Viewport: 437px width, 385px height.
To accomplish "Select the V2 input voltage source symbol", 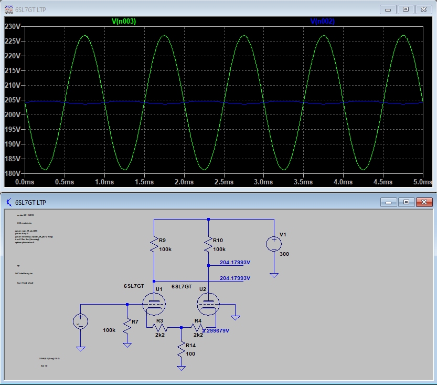I will click(x=81, y=321).
